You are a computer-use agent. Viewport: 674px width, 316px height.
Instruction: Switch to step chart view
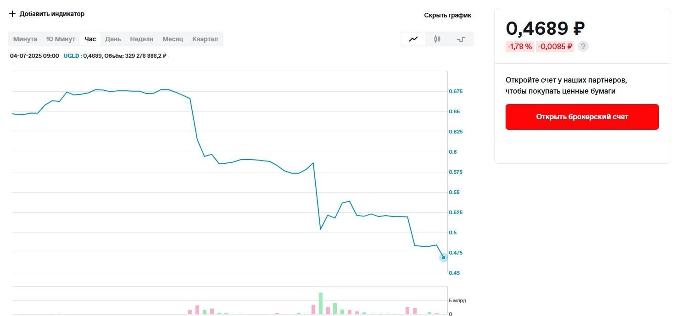point(461,39)
